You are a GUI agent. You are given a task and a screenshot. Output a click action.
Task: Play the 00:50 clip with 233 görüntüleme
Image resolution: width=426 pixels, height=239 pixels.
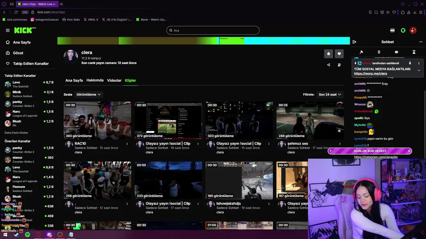pos(168,180)
